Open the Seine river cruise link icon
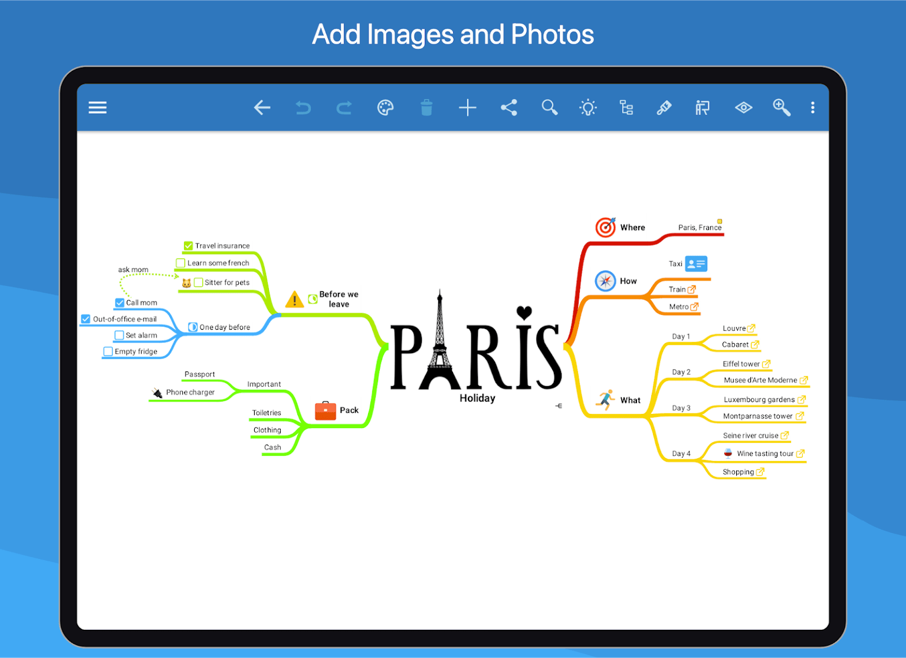This screenshot has height=658, width=906. [x=784, y=435]
